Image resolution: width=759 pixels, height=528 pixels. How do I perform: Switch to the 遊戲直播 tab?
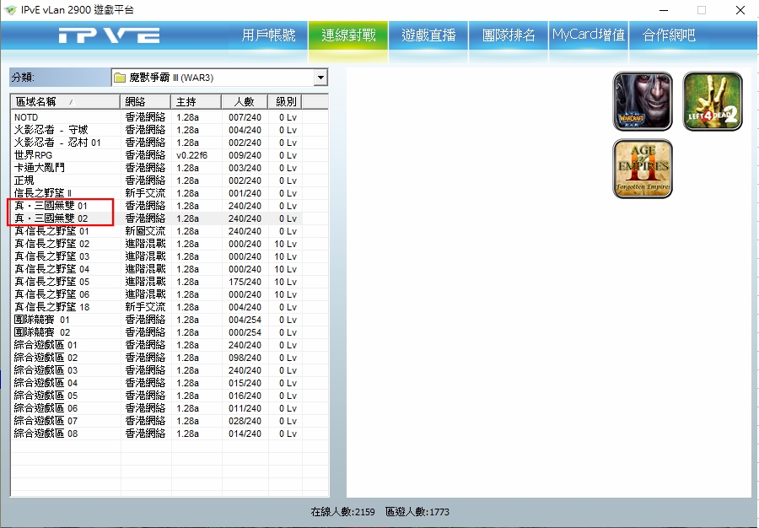point(428,35)
